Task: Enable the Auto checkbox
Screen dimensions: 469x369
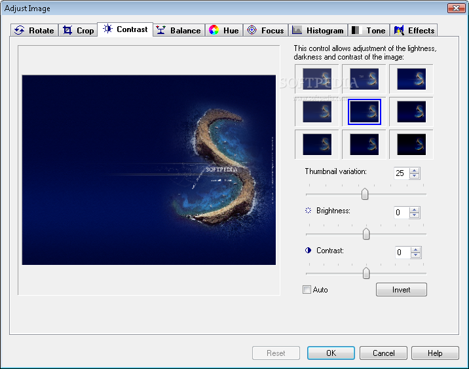Action: tap(307, 290)
